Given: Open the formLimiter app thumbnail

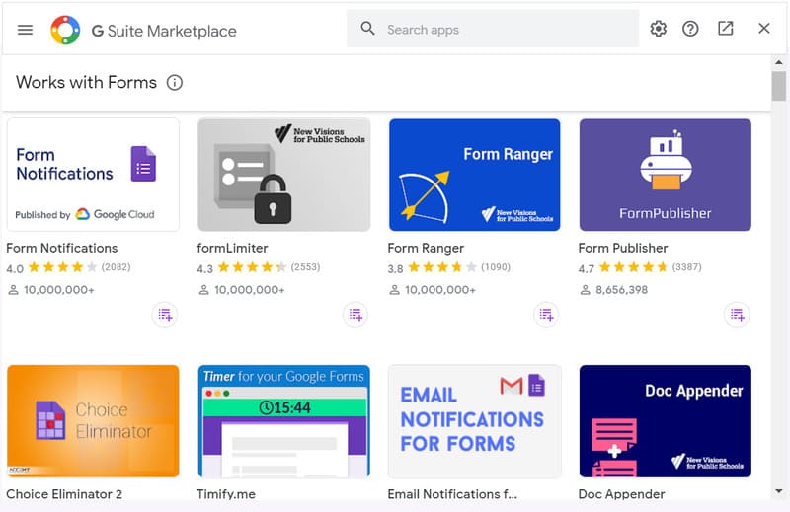Looking at the screenshot, I should (284, 175).
